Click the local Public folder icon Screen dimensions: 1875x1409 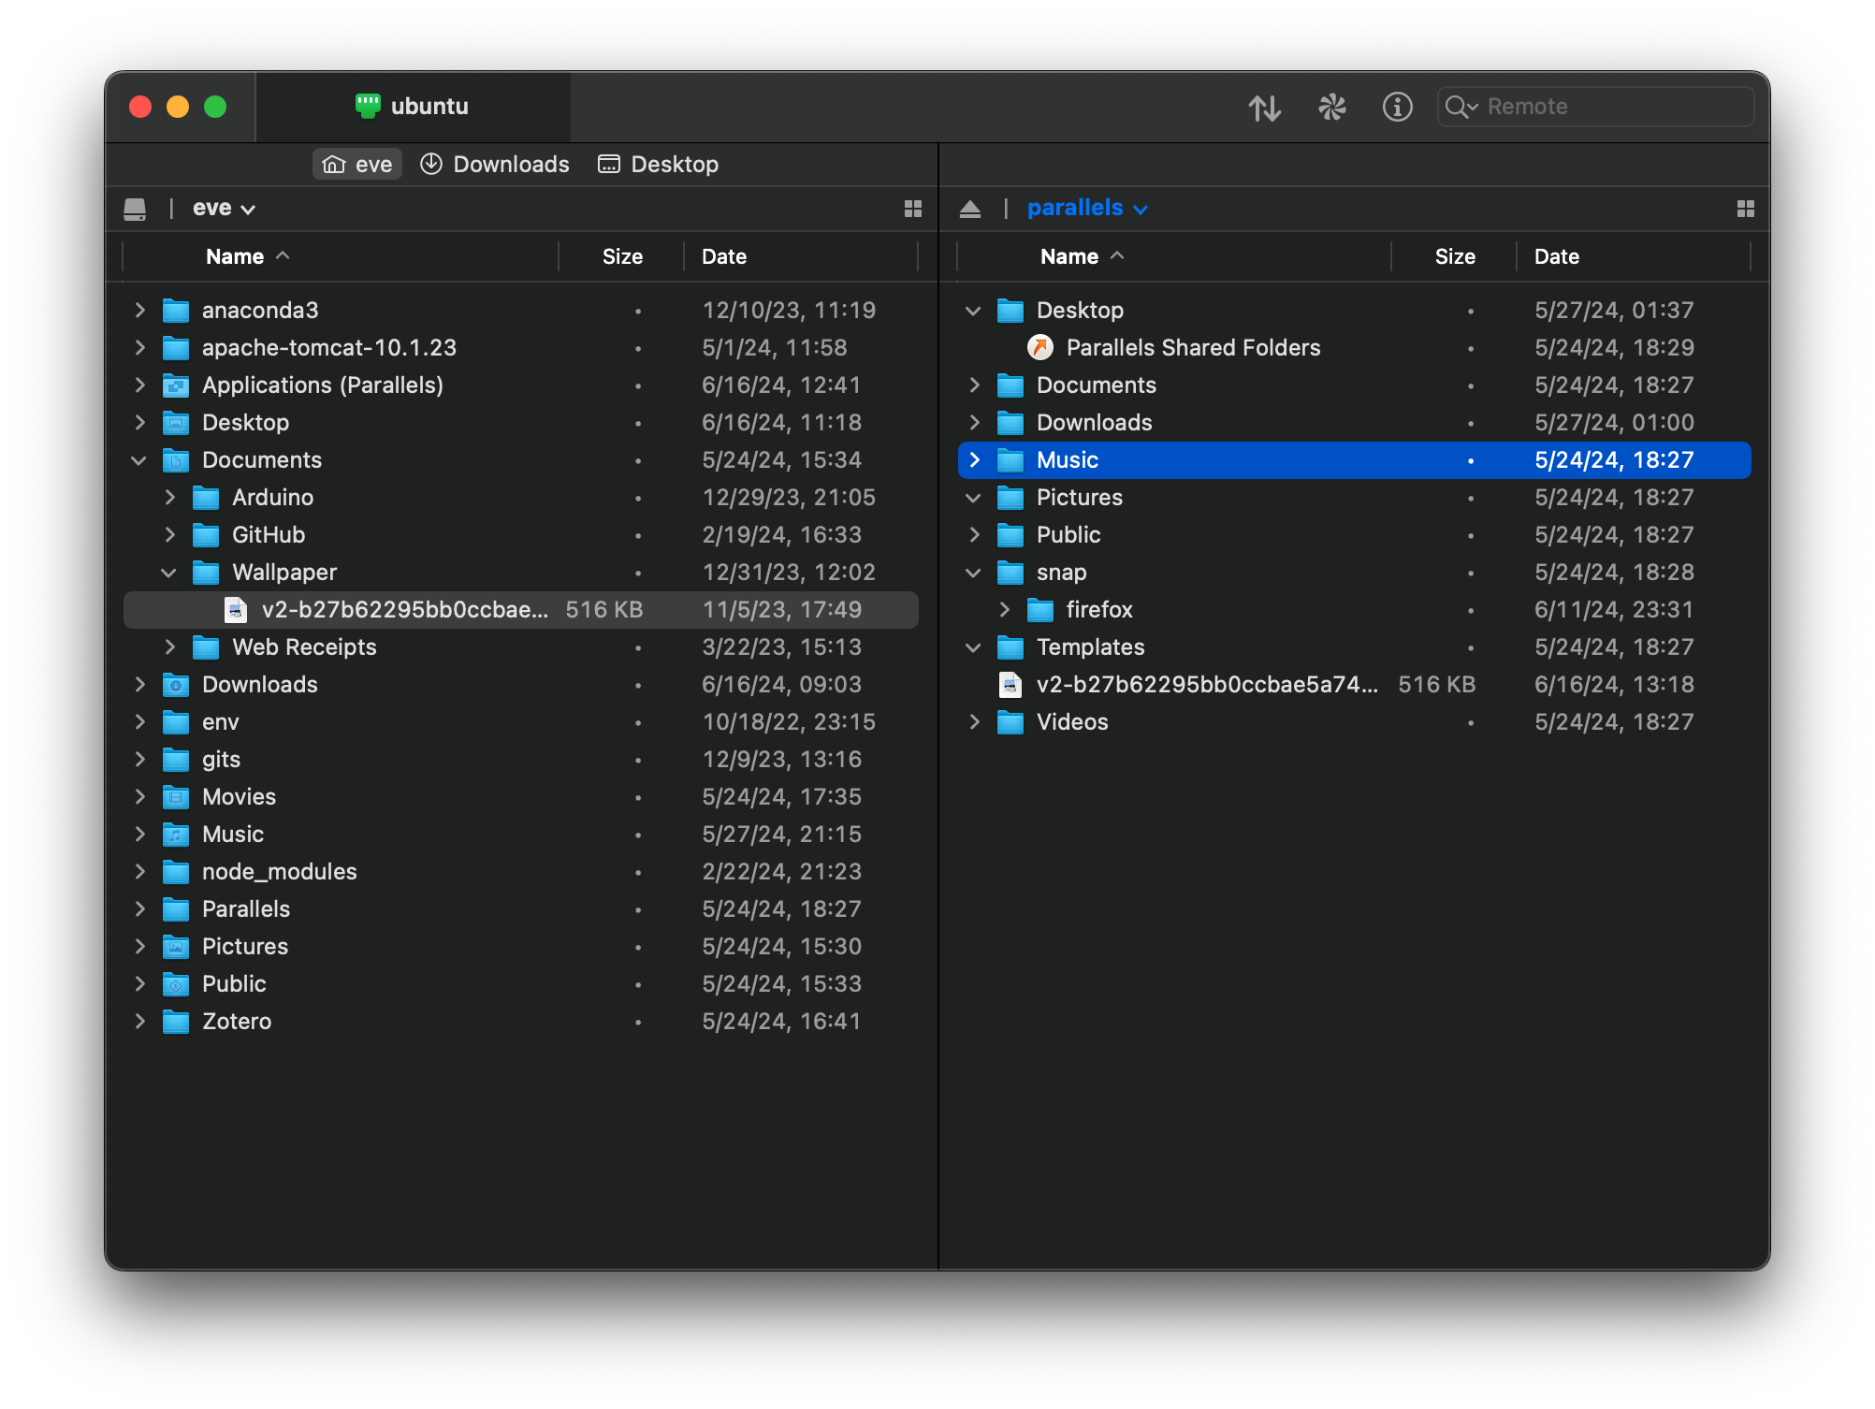[176, 984]
